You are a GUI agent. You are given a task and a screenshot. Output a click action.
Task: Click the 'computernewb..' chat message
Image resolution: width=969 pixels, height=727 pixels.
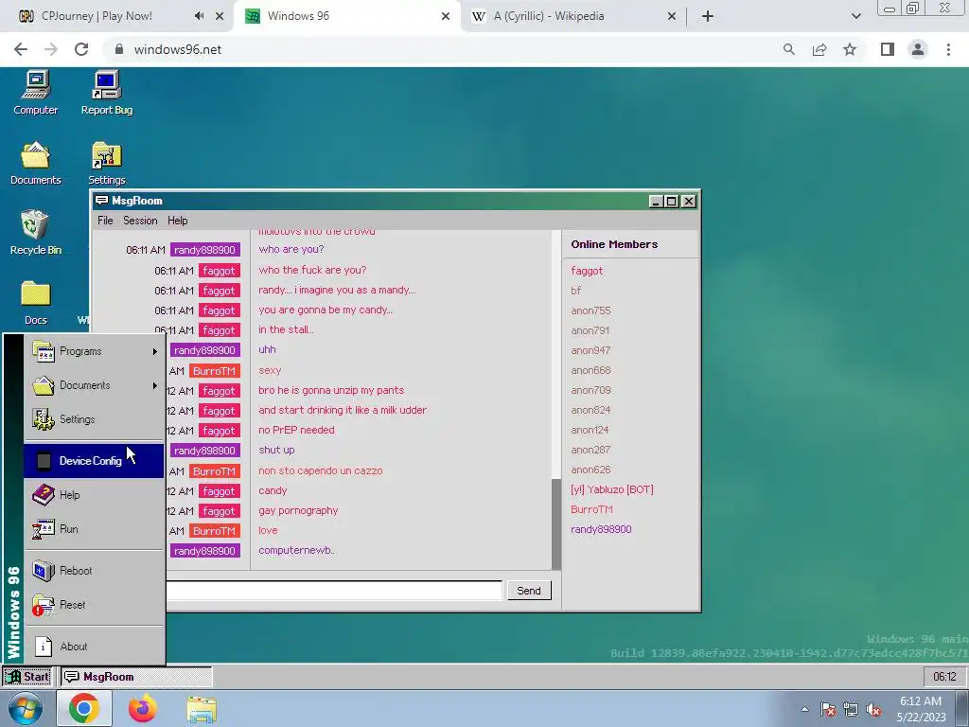click(296, 550)
